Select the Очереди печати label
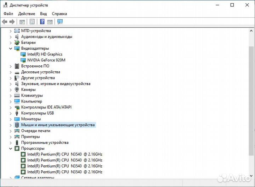Image resolution: width=255 pixels, height=187 pixels. pyautogui.click(x=36, y=131)
